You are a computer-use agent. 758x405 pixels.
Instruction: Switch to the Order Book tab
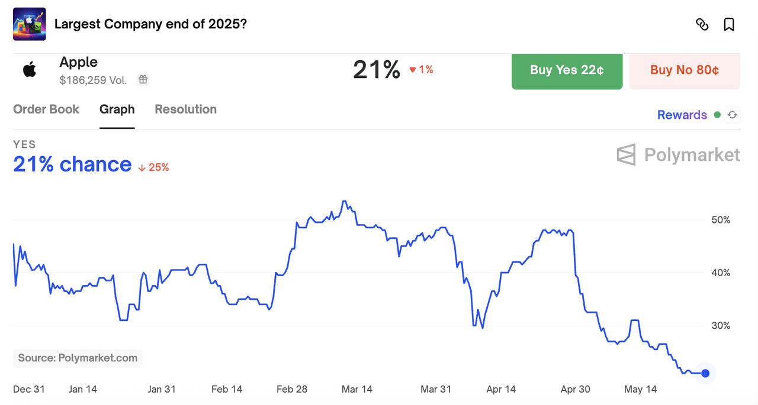46,109
